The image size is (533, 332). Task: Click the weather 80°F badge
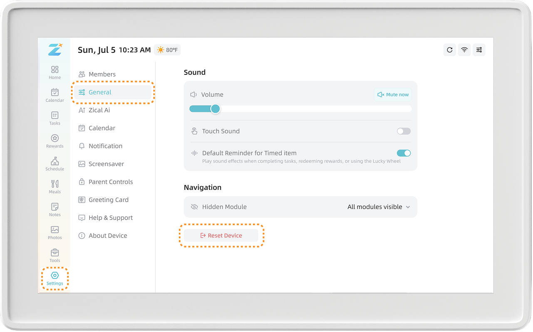tap(167, 50)
